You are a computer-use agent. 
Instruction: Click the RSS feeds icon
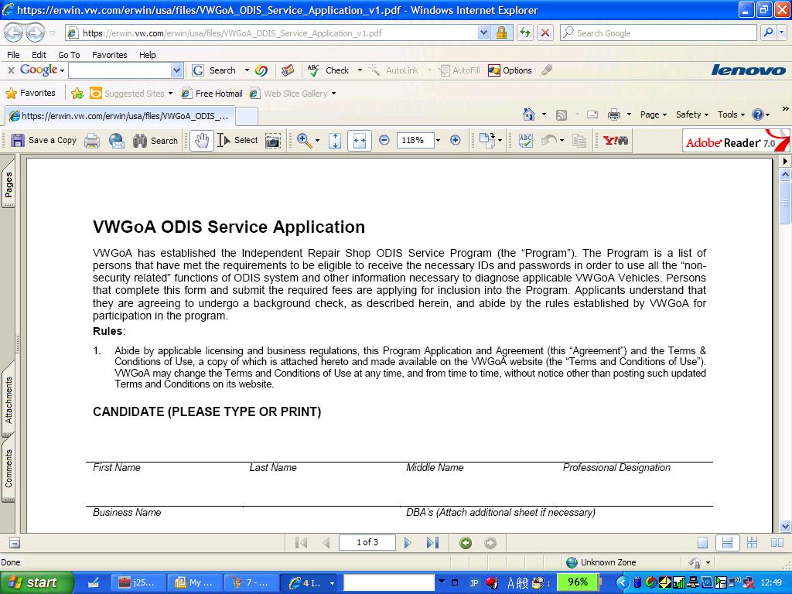562,115
